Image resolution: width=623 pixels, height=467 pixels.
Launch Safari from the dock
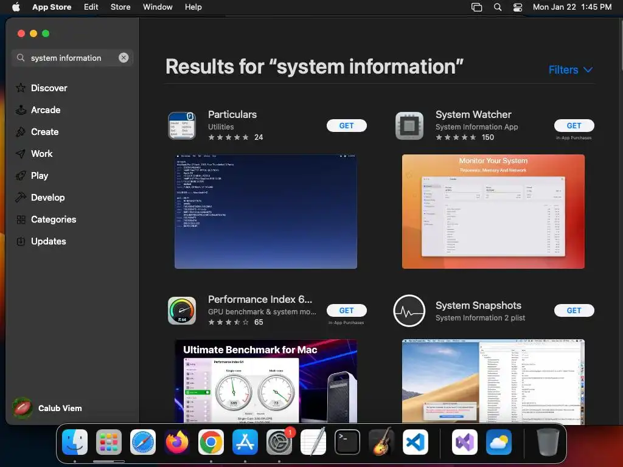tap(143, 442)
